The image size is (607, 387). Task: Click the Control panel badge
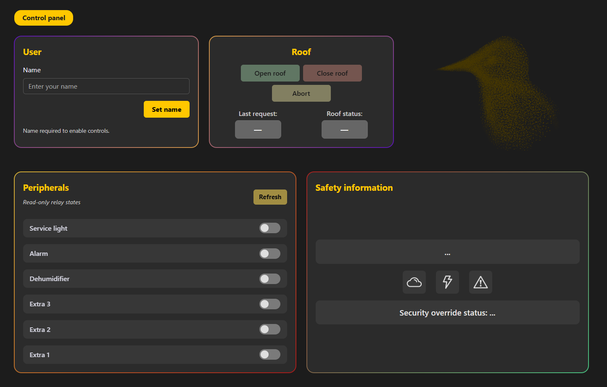pyautogui.click(x=43, y=18)
